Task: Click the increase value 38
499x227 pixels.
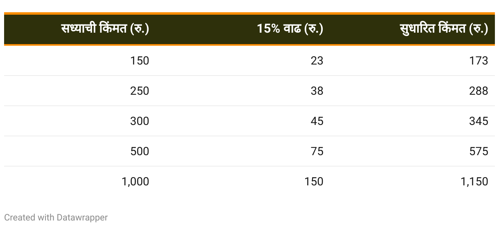Action: pyautogui.click(x=317, y=91)
